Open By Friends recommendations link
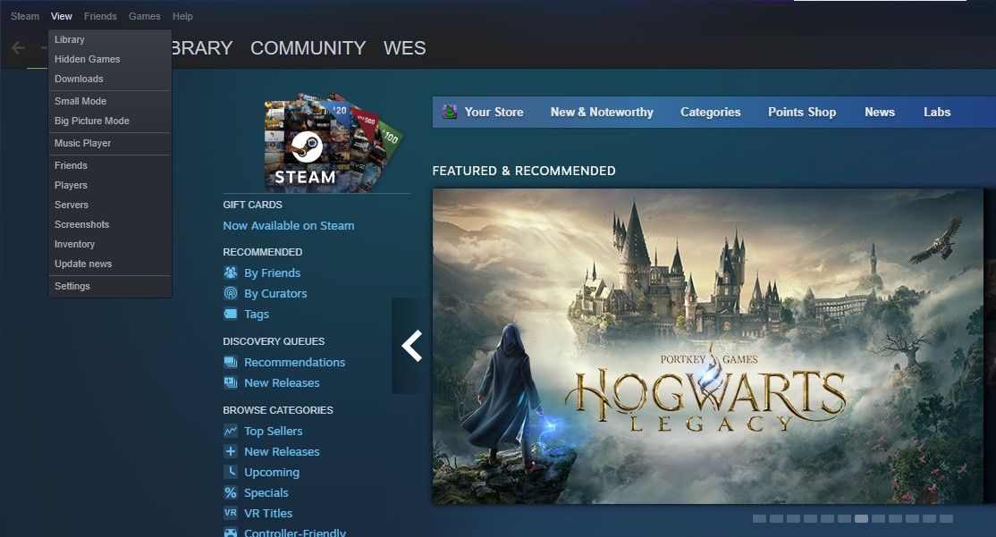 tap(272, 273)
